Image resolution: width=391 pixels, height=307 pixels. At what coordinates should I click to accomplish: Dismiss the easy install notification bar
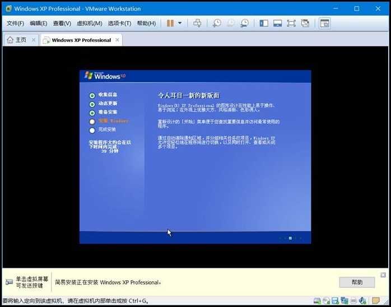[383, 275]
